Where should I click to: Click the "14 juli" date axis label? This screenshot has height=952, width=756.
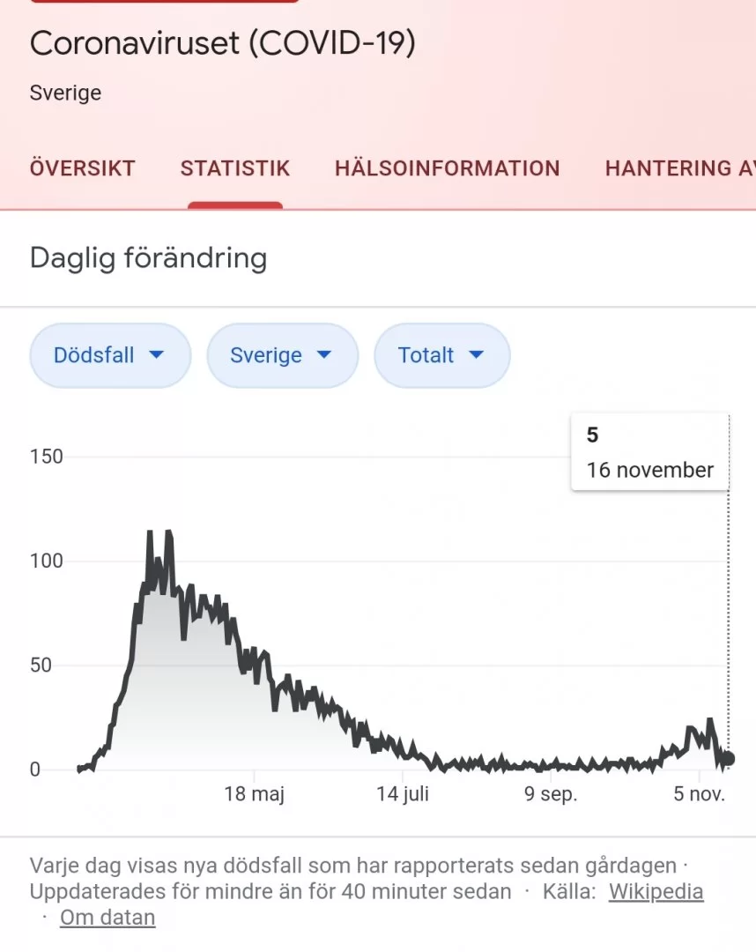pos(403,794)
